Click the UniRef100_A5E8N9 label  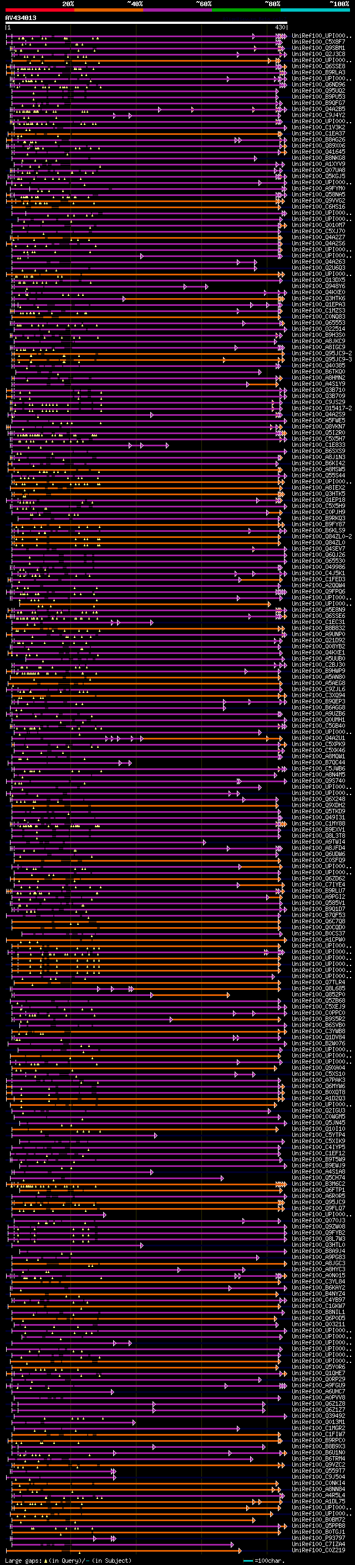tap(318, 610)
